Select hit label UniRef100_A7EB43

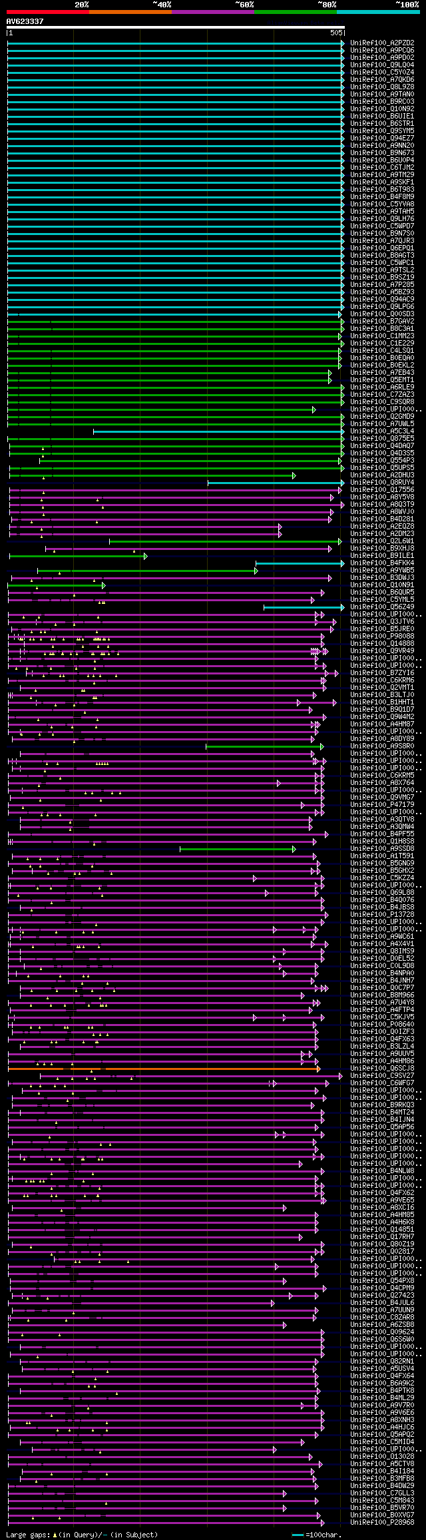pyautogui.click(x=382, y=372)
